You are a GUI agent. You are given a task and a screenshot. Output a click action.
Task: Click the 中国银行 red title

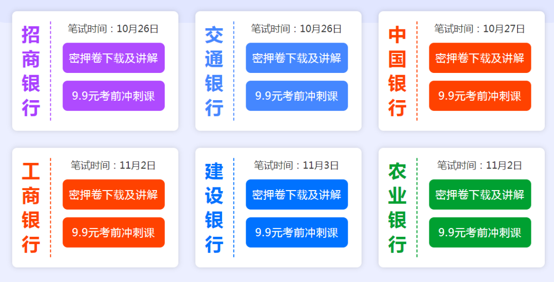click(398, 71)
